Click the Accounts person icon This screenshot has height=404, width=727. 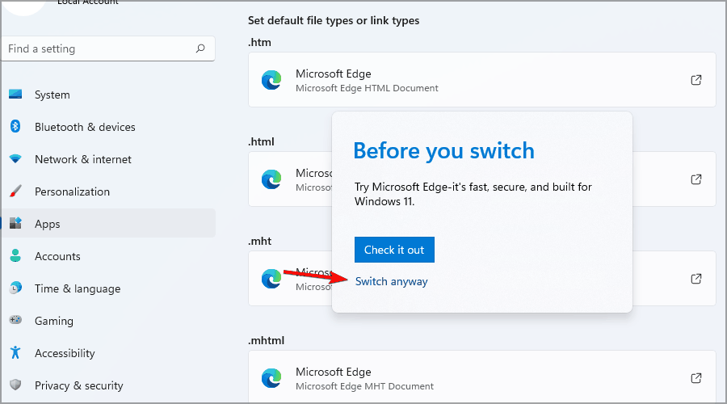(15, 256)
